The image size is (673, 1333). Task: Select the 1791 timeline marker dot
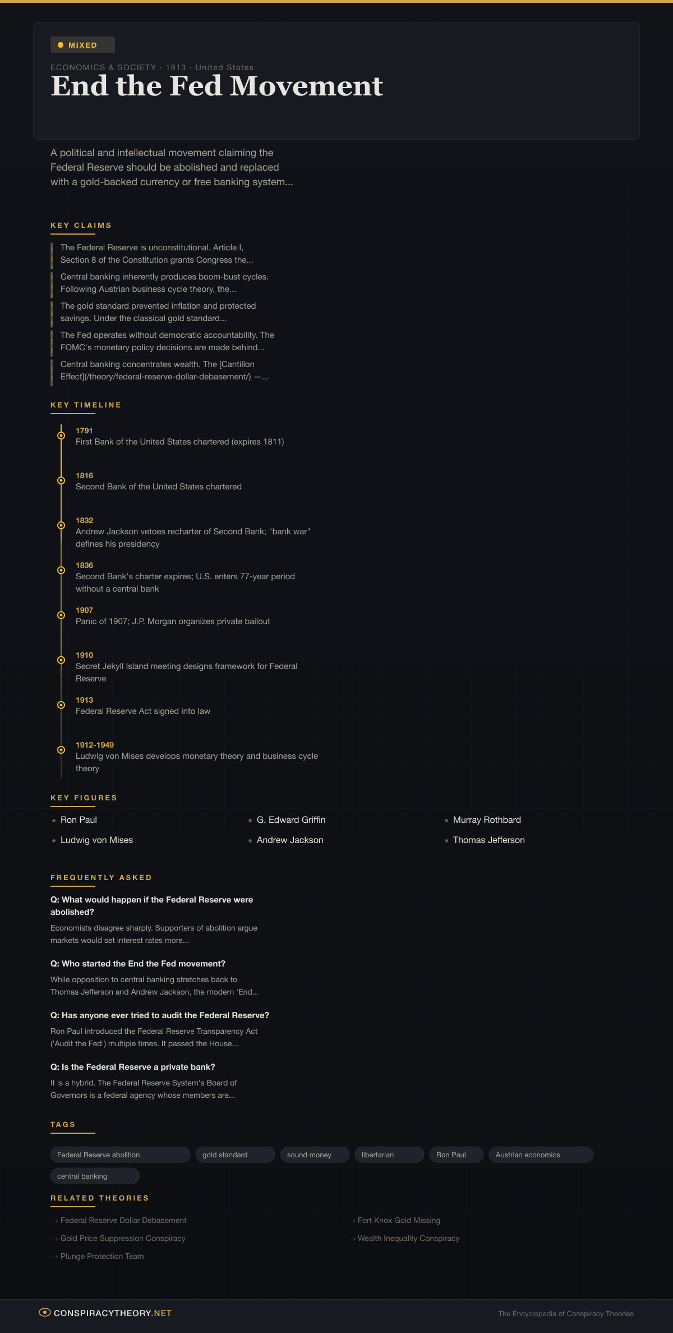click(61, 436)
